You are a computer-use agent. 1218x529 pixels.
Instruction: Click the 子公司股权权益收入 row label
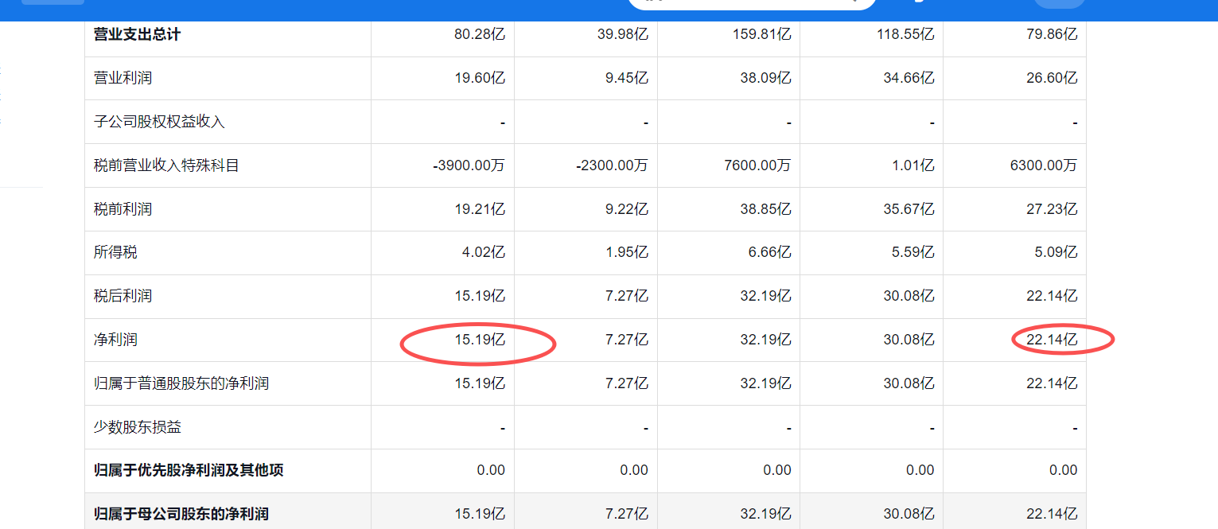[159, 123]
